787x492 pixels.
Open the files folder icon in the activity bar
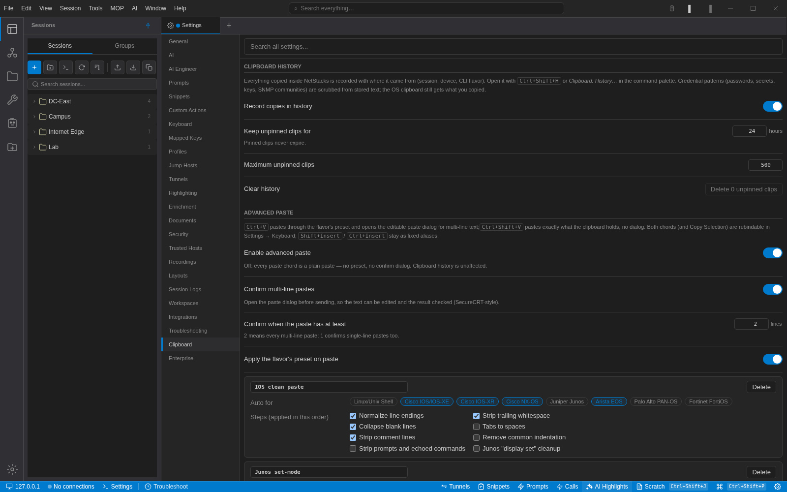(x=12, y=76)
